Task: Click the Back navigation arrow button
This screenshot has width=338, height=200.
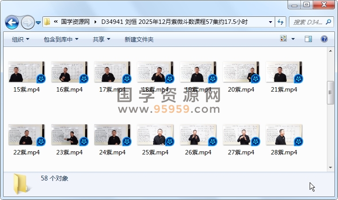Action: pyautogui.click(x=12, y=22)
